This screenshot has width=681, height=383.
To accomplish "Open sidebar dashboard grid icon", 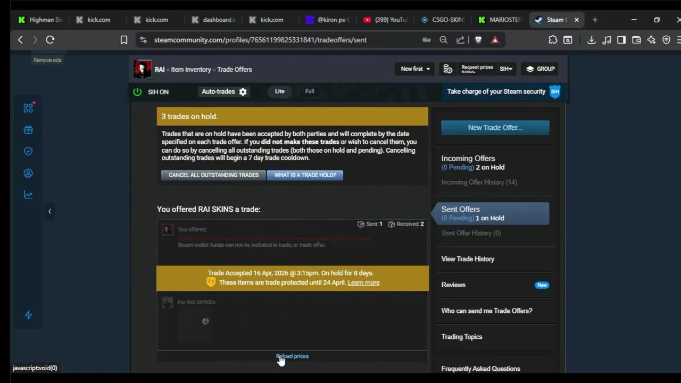I will pos(28,108).
